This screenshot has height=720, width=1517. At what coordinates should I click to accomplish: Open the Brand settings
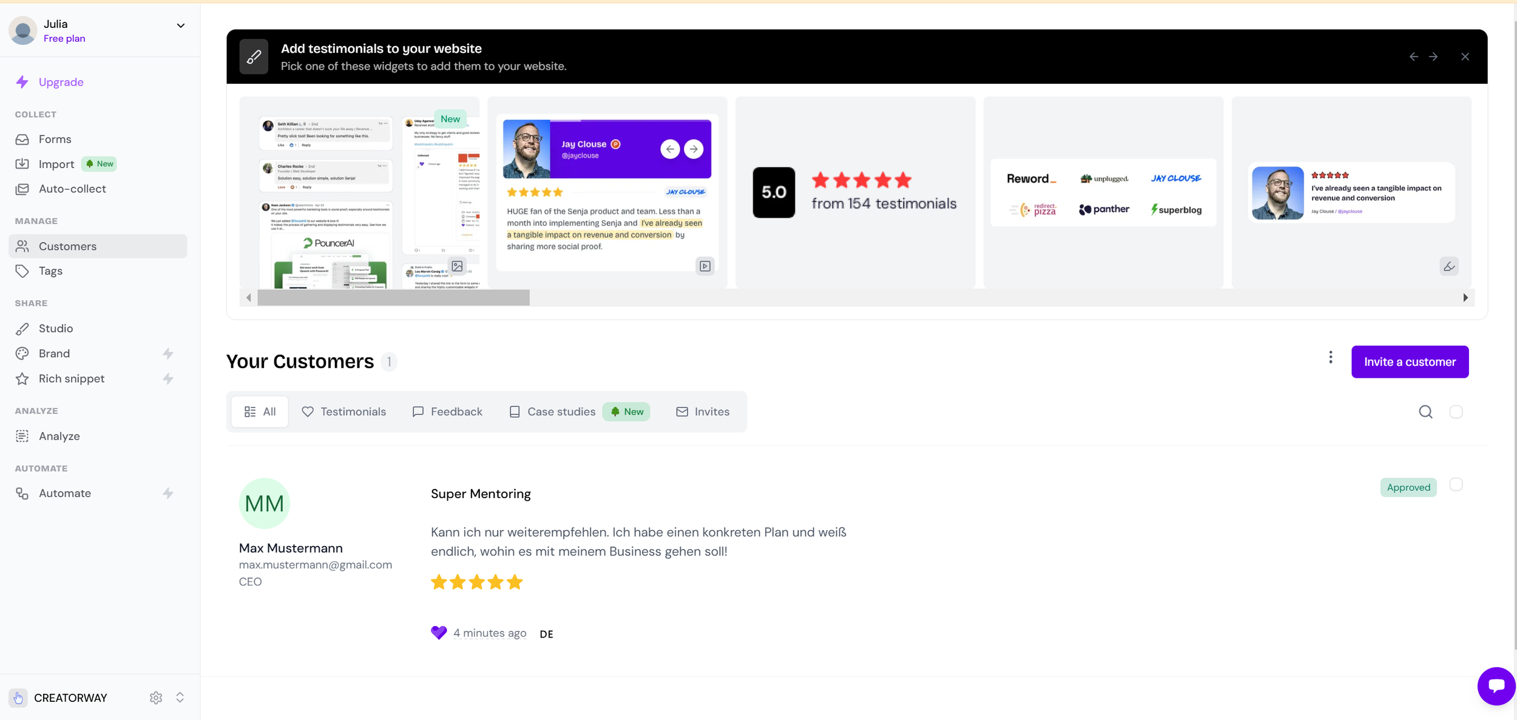point(54,353)
